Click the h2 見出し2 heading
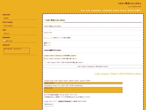 [x=55, y=20]
